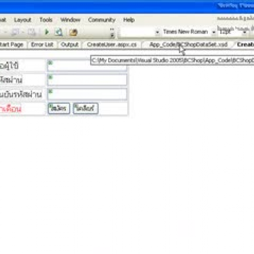Viewport: 254px width, 254px height.
Task: Switch to the Start Page tab
Action: coord(12,45)
